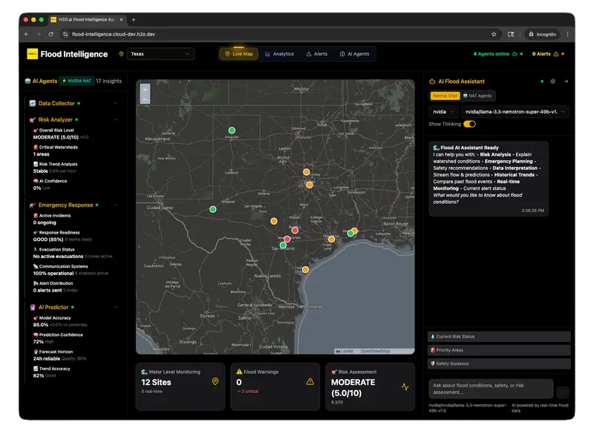Click the orange marker near San Angelo
Screen dimensions: 594x445
coord(273,221)
